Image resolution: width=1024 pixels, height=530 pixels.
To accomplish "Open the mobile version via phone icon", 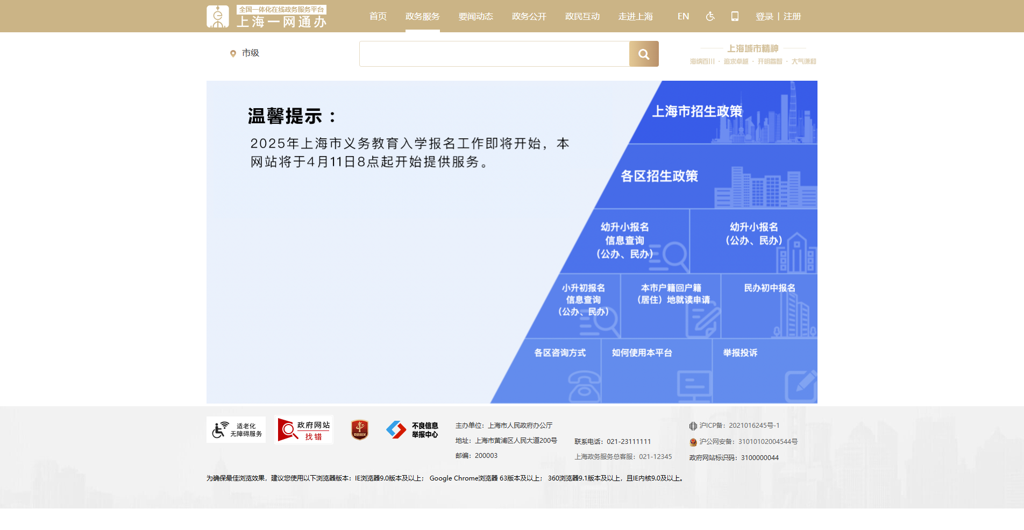I will pos(735,16).
